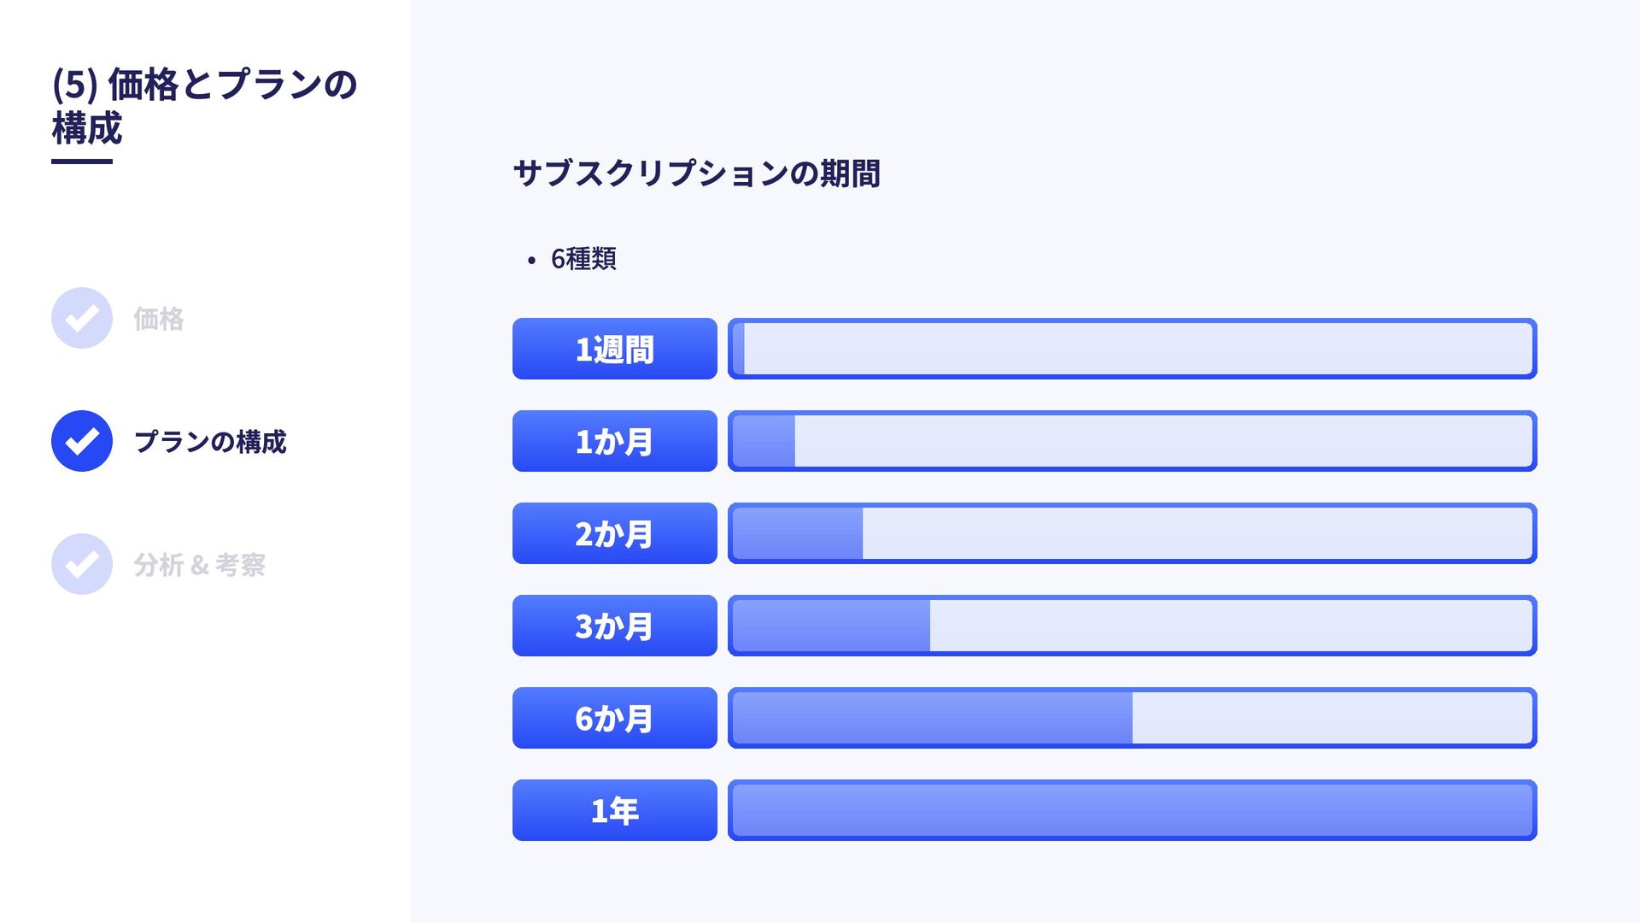1640x923 pixels.
Task: Open the 分析 & 考察 section label
Action: click(200, 565)
